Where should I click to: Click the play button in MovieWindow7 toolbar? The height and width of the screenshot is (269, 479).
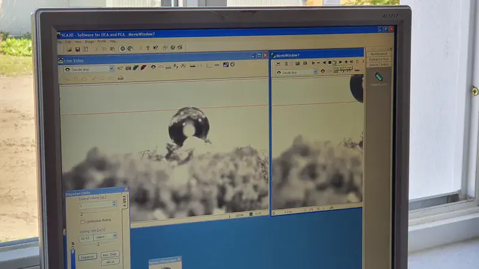[341, 62]
